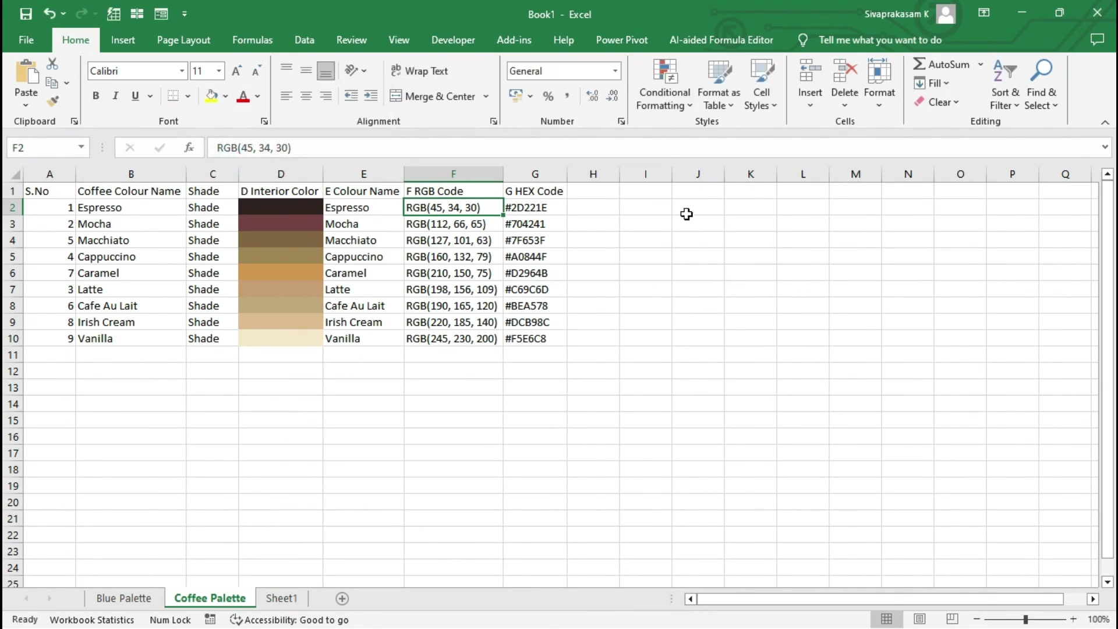Click the Fill Color paint bucket icon
This screenshot has height=629, width=1118.
coord(211,96)
